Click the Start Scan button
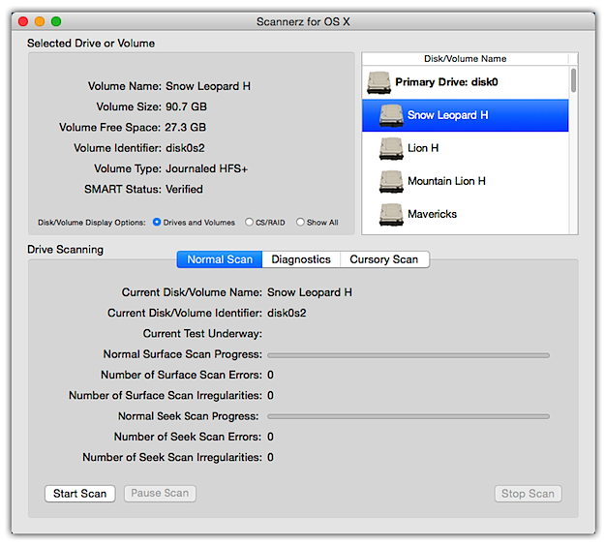Viewport: 605px width, 546px height. pyautogui.click(x=80, y=494)
